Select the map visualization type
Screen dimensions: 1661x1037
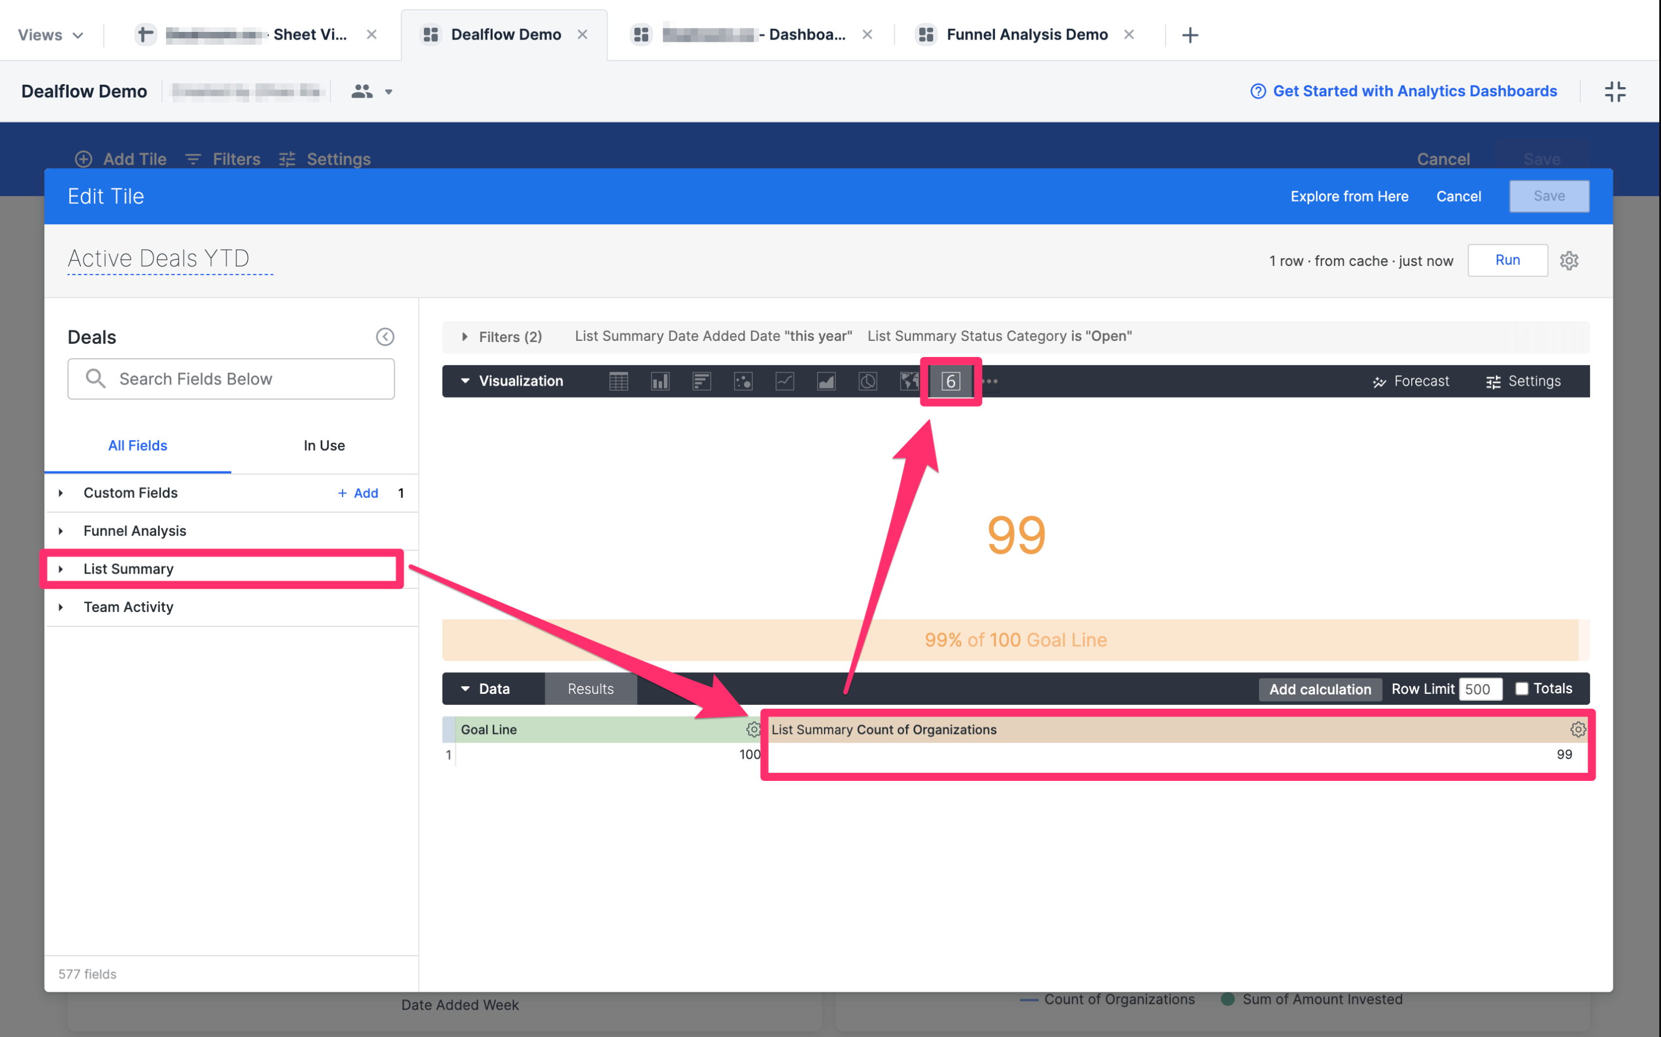click(909, 381)
